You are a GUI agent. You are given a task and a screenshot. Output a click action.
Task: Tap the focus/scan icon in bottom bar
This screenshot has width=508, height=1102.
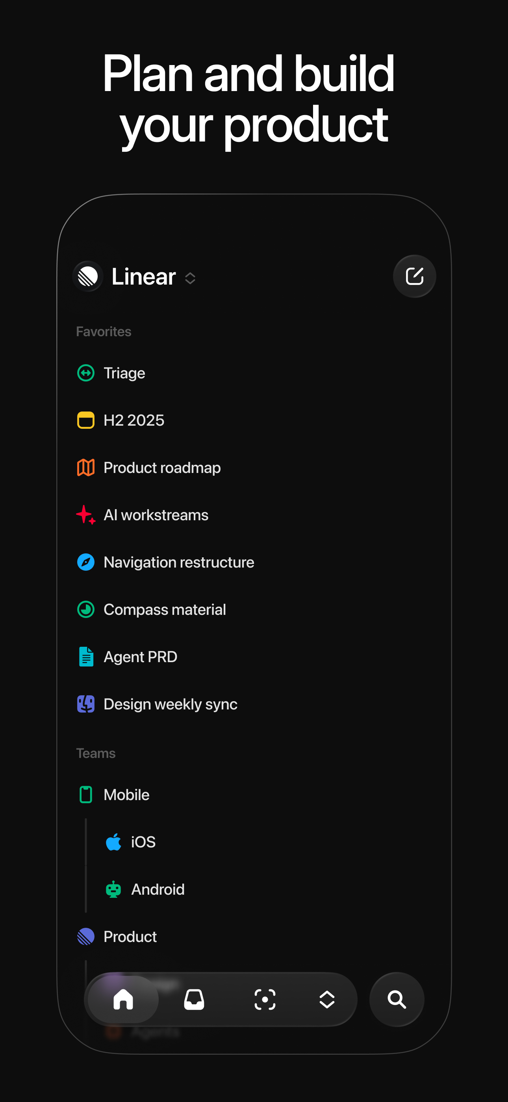click(265, 1000)
